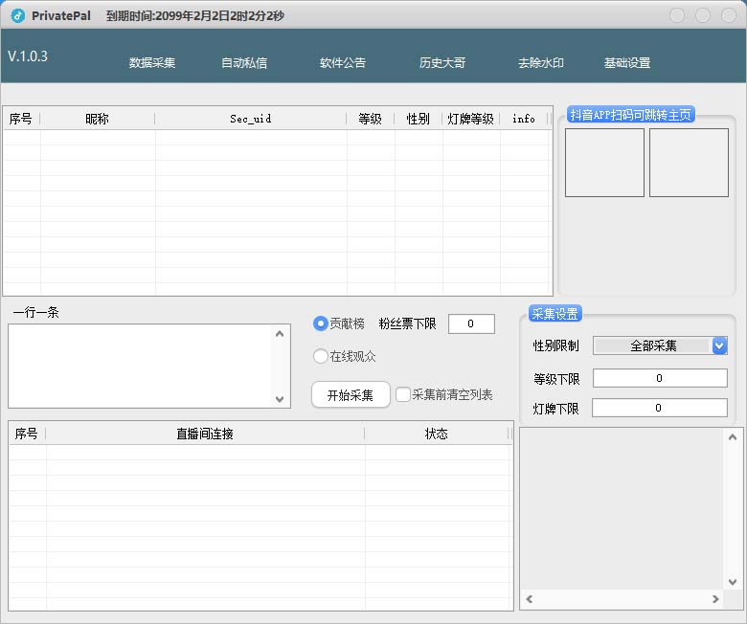
Task: Open the 软件公告 tab
Action: 343,63
